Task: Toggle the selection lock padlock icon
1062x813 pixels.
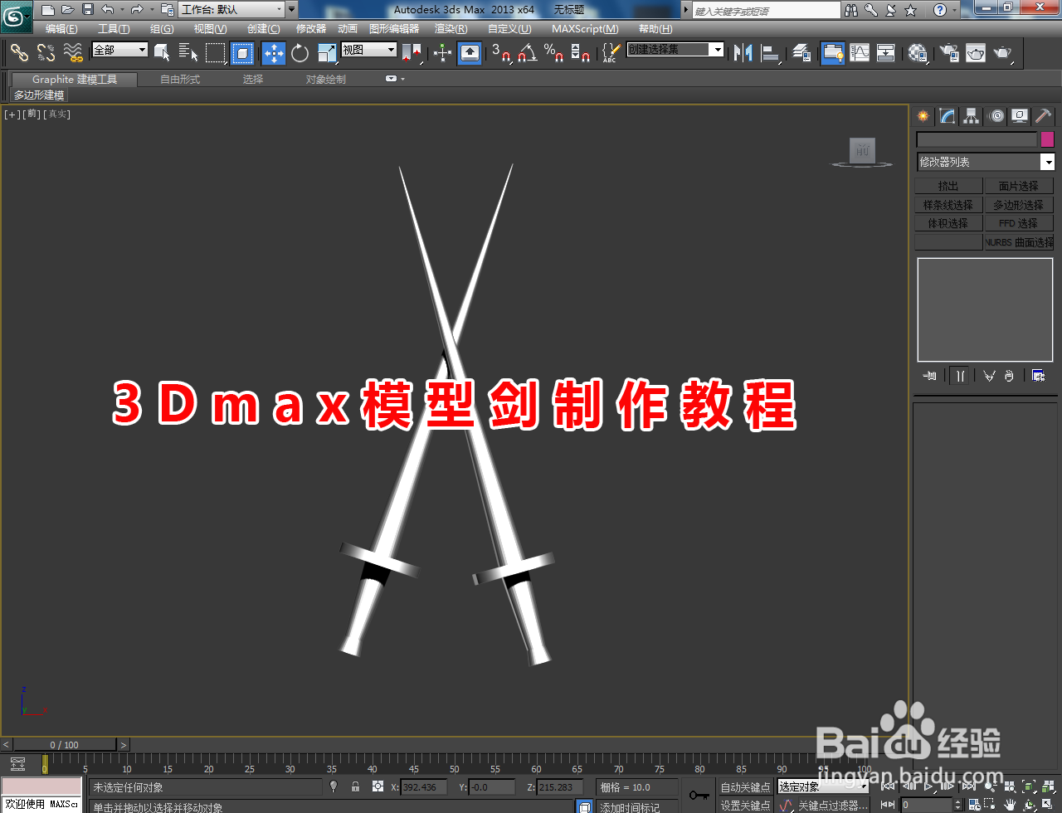Action: pos(355,786)
